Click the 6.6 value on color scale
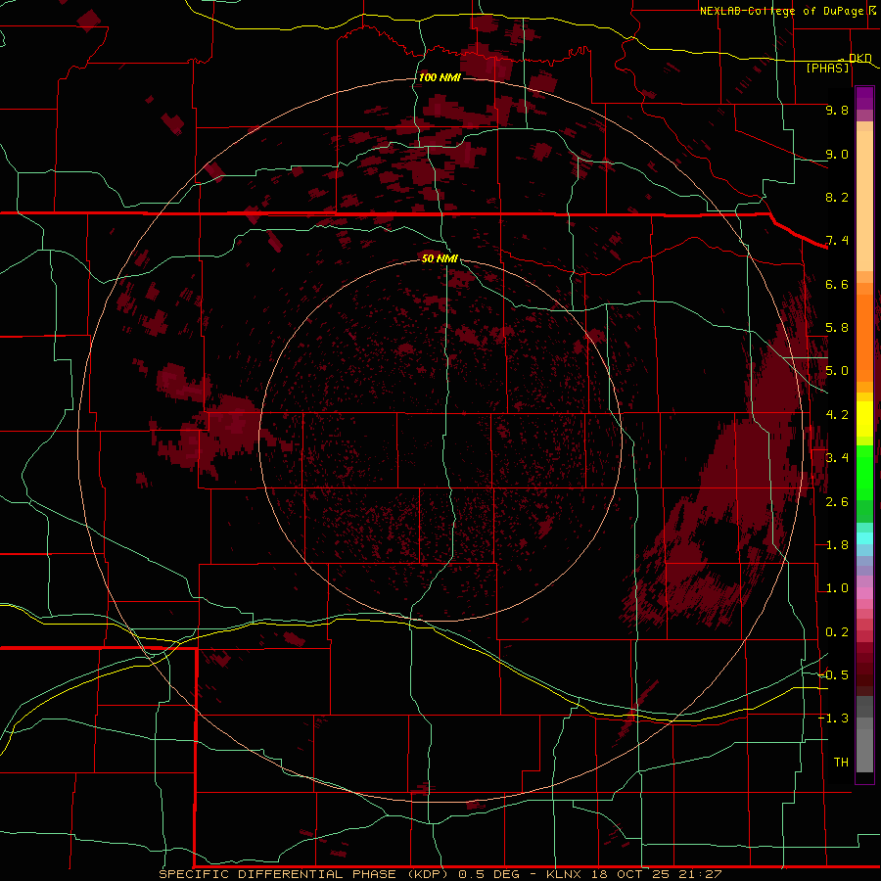This screenshot has width=881, height=881. [x=837, y=284]
